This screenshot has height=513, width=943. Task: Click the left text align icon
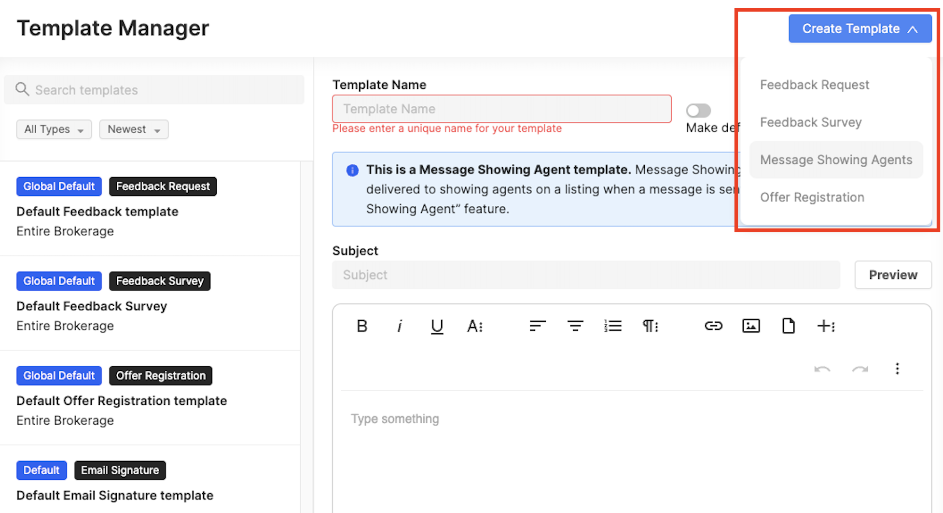pos(537,326)
